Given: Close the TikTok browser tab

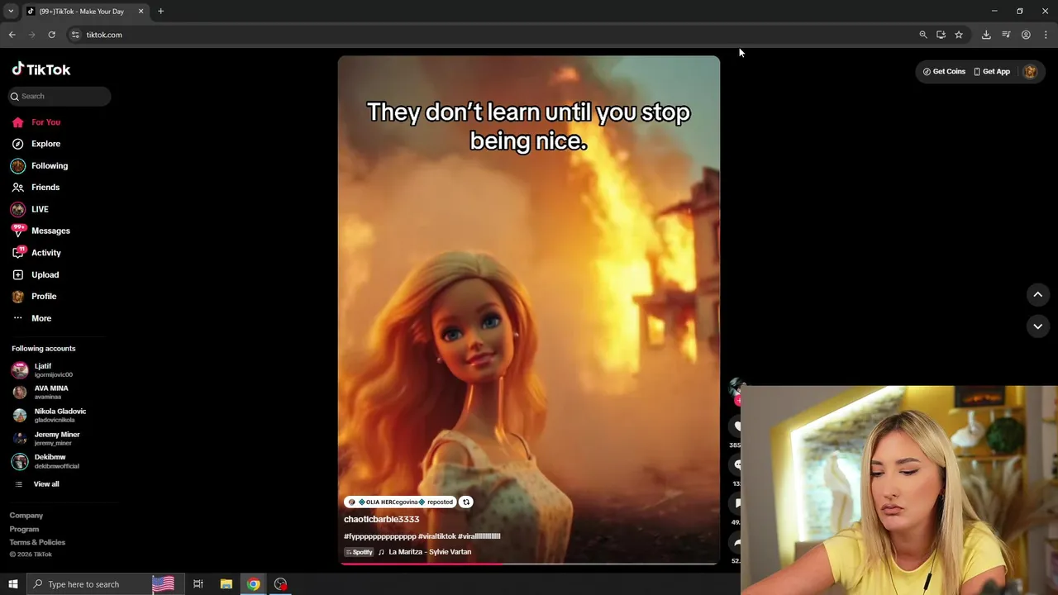Looking at the screenshot, I should (141, 11).
